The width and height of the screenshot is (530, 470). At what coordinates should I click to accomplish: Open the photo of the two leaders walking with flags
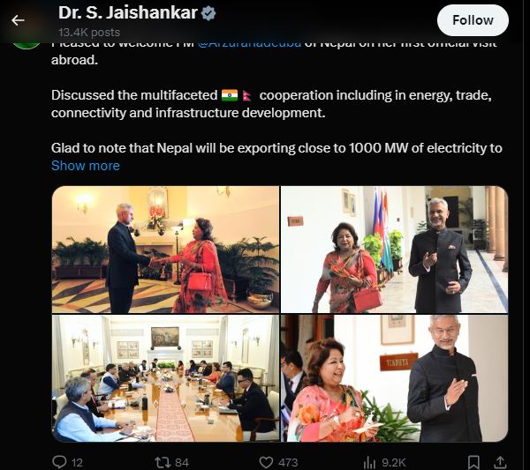click(394, 250)
